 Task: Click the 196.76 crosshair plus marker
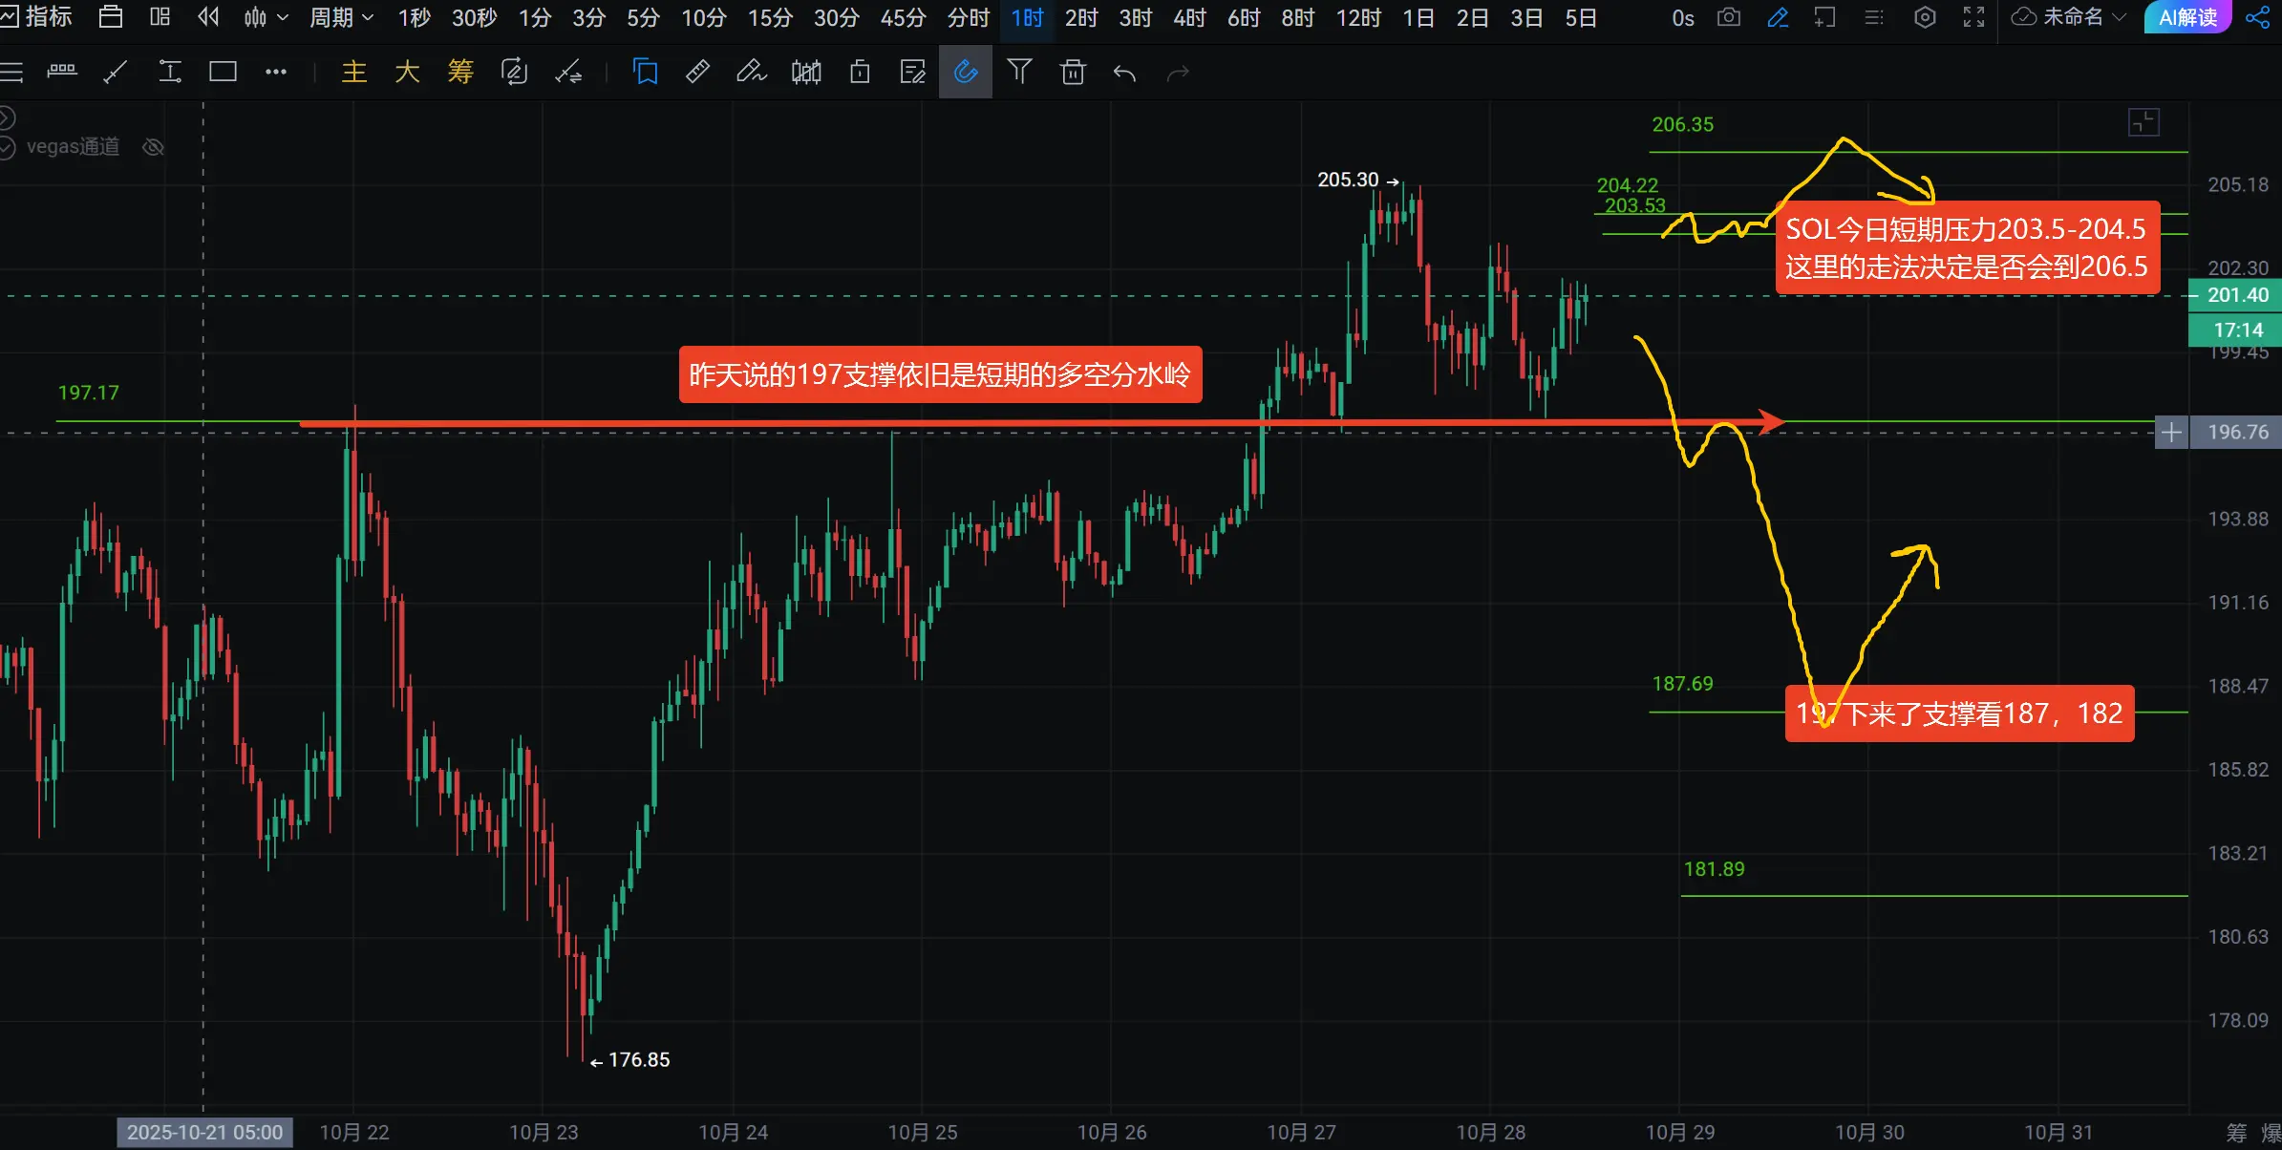[2171, 432]
